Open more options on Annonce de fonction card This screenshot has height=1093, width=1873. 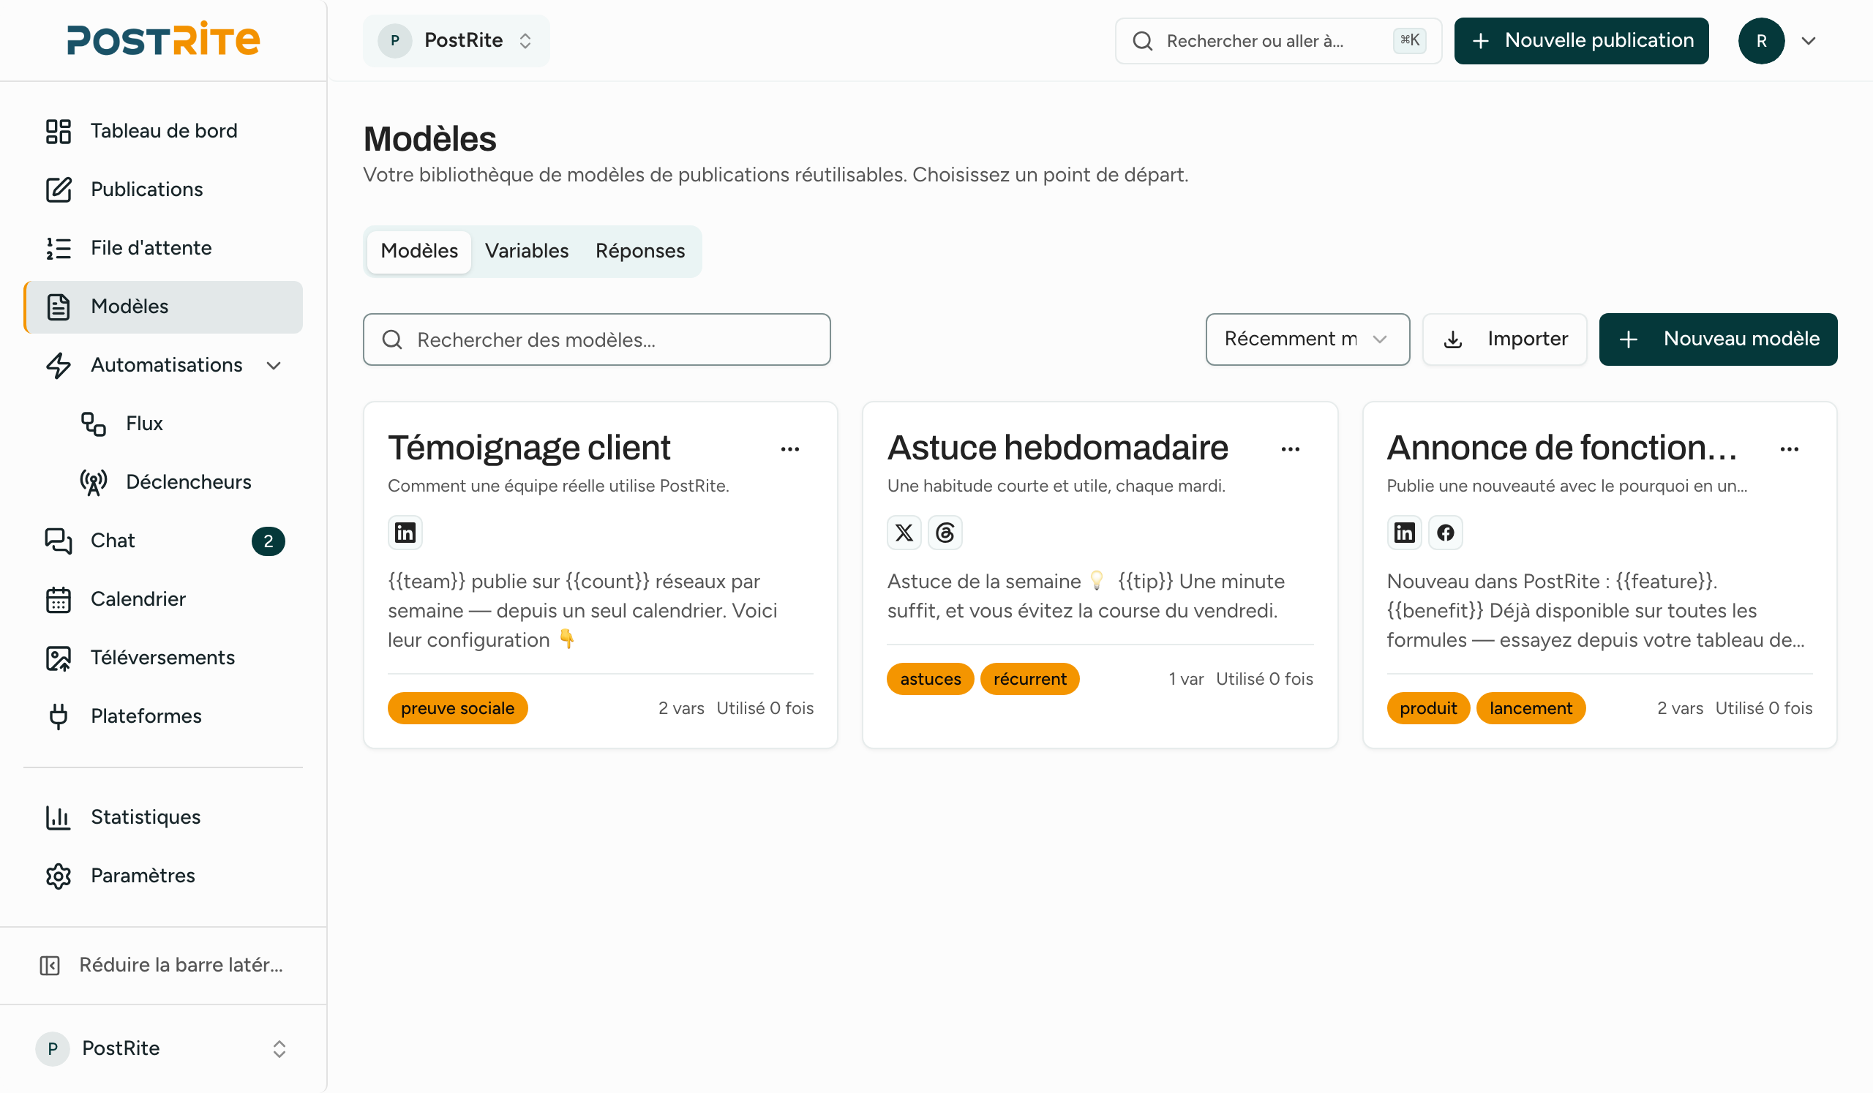(x=1790, y=449)
